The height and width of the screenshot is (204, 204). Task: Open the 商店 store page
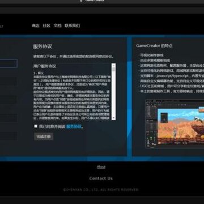[x=36, y=25]
